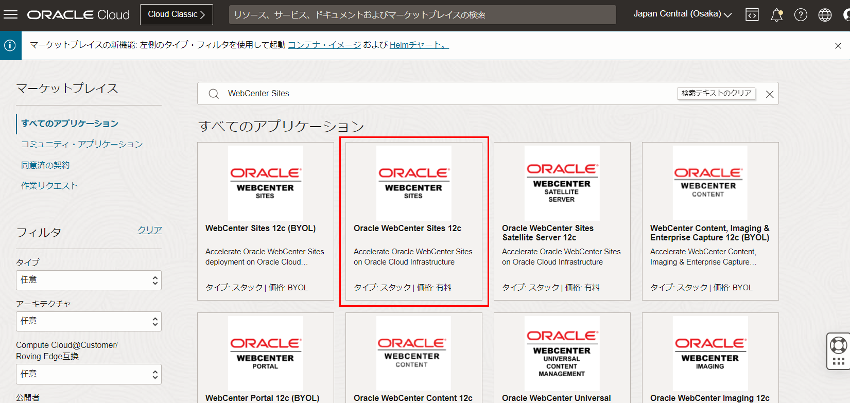This screenshot has width=850, height=403.
Task: Clear search with the X icon
Action: [x=770, y=94]
